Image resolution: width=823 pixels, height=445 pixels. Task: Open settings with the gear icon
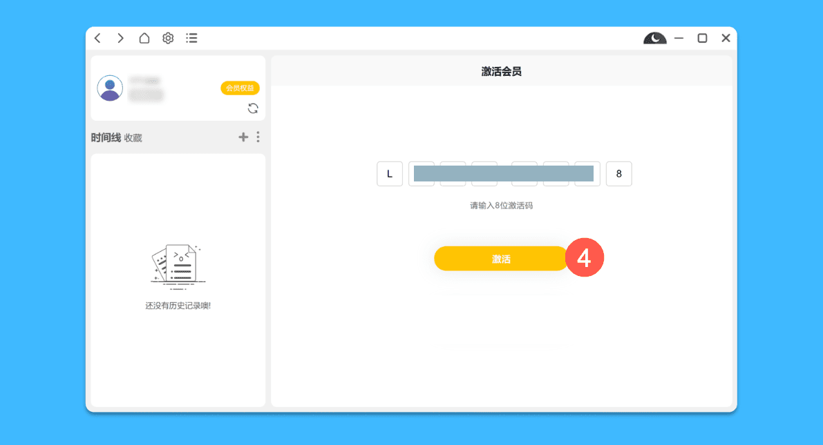(168, 38)
